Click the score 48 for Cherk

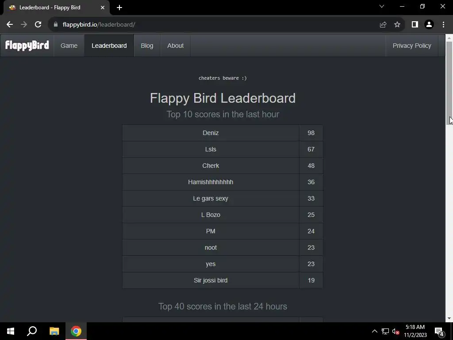click(x=311, y=166)
